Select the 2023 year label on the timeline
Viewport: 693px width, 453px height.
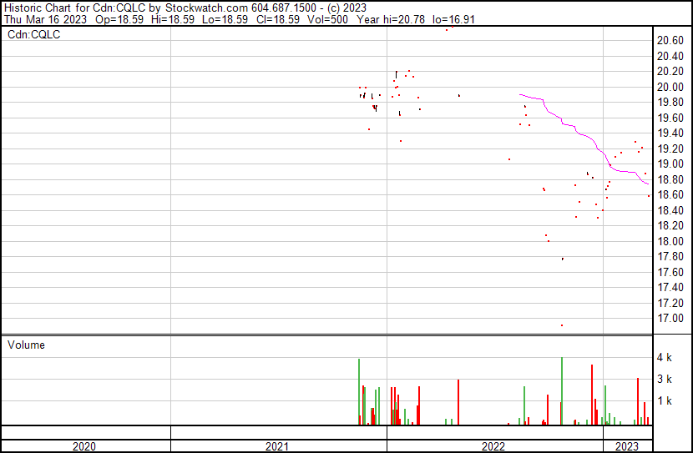point(626,446)
